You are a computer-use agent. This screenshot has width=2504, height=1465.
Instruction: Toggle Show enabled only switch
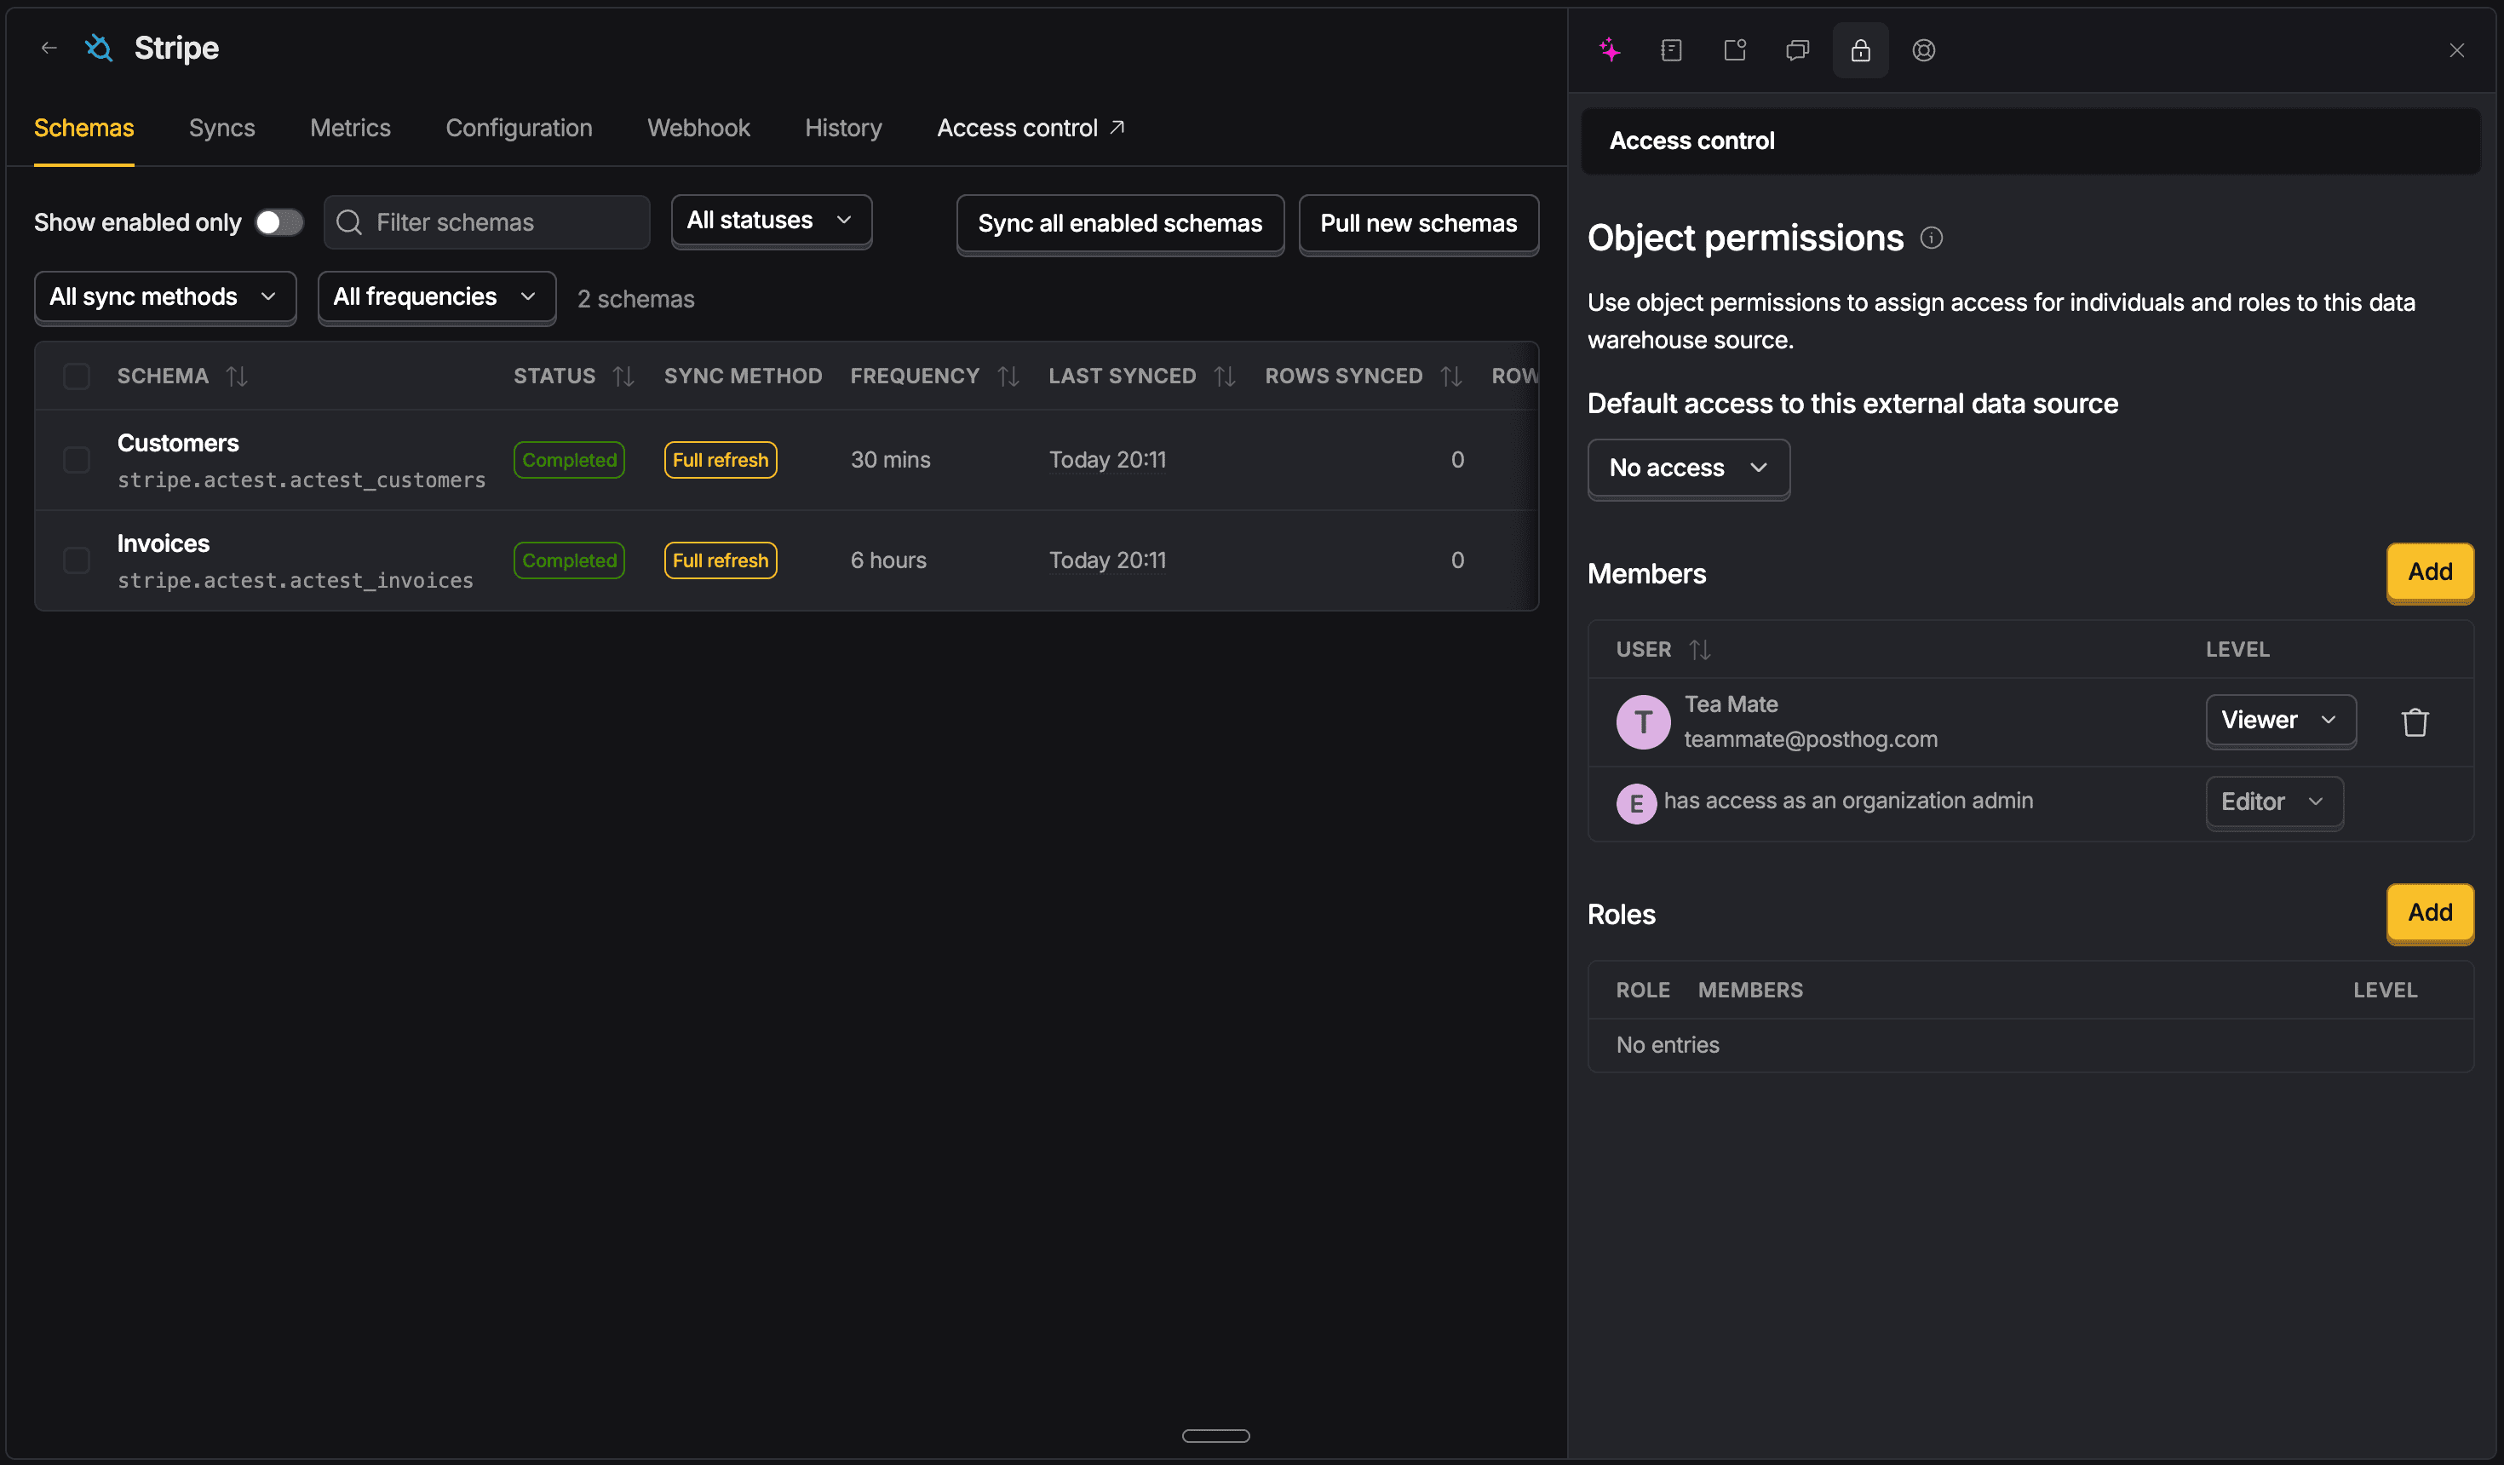pos(279,221)
